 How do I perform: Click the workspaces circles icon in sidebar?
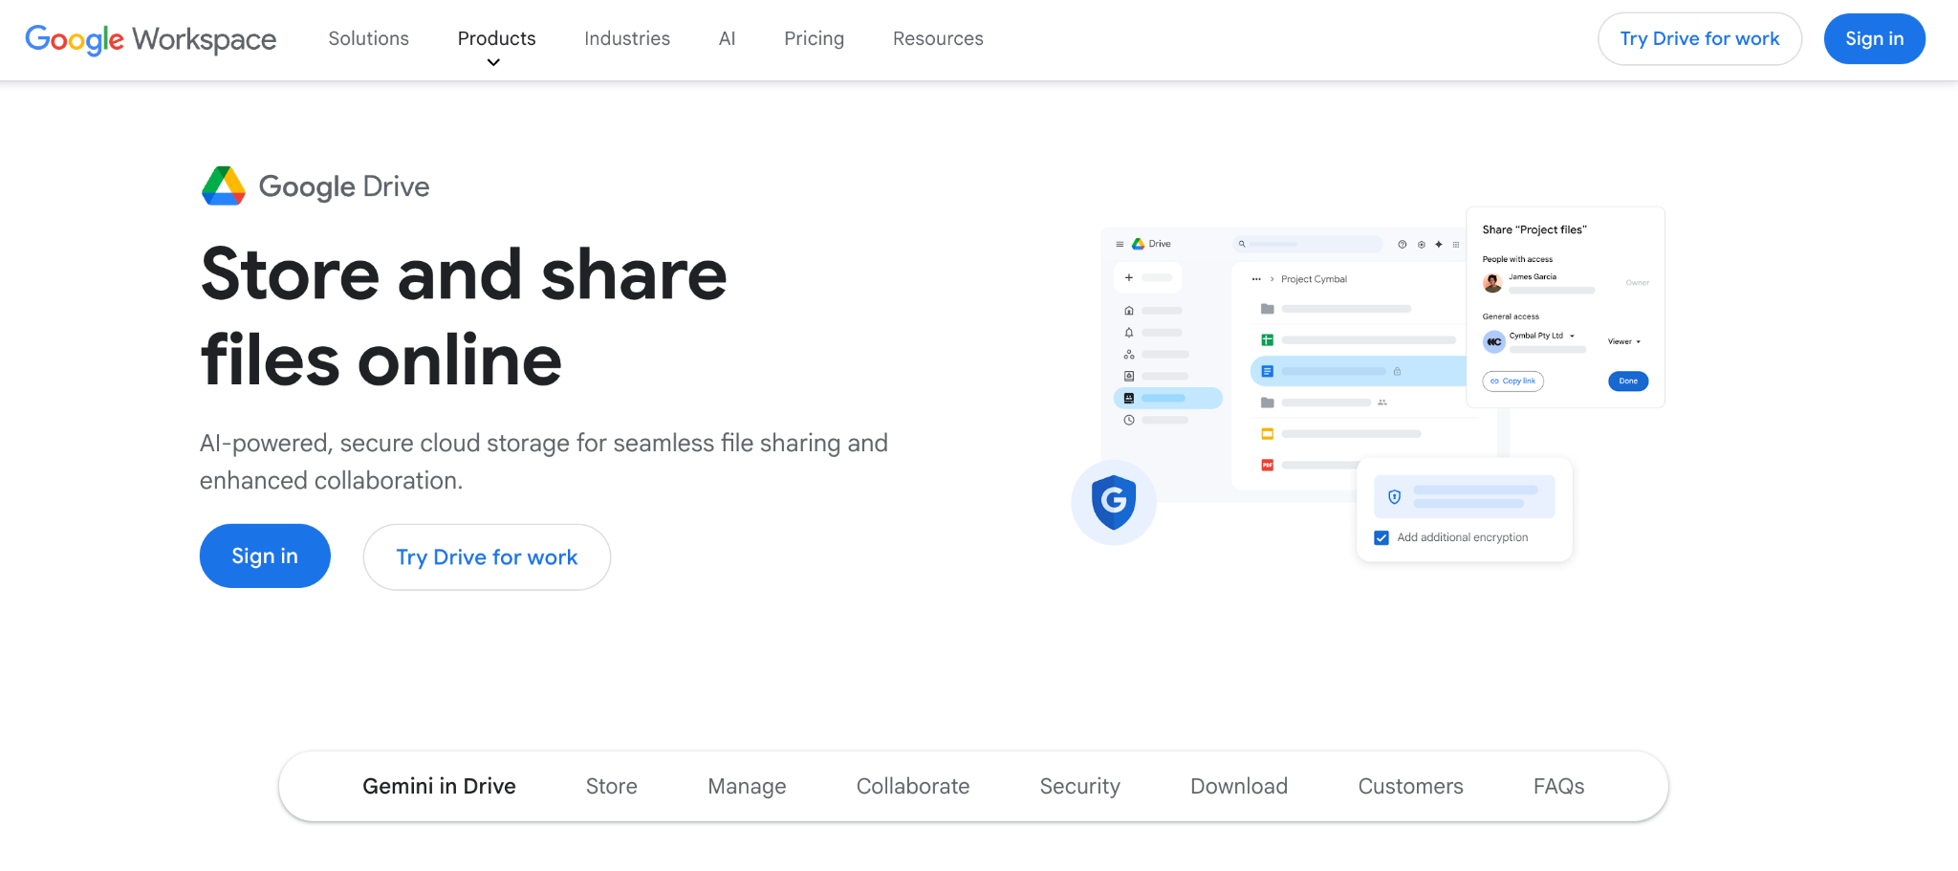tap(1129, 354)
